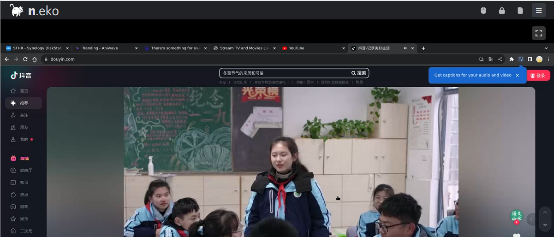Open the Chrome side panel icon

(530, 59)
